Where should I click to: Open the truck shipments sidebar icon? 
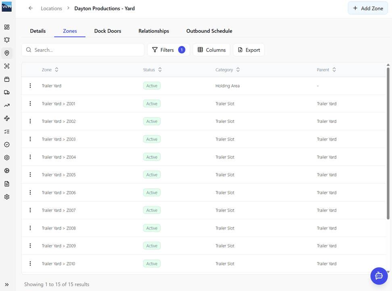pos(7,93)
